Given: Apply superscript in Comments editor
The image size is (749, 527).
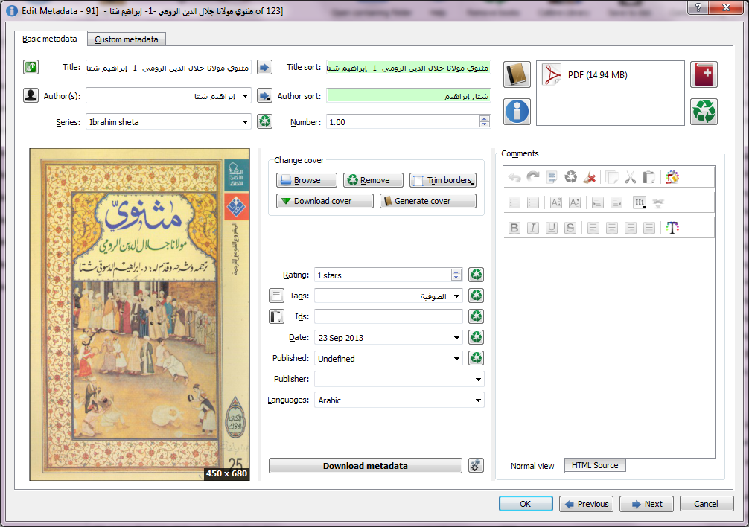Looking at the screenshot, I should [556, 202].
